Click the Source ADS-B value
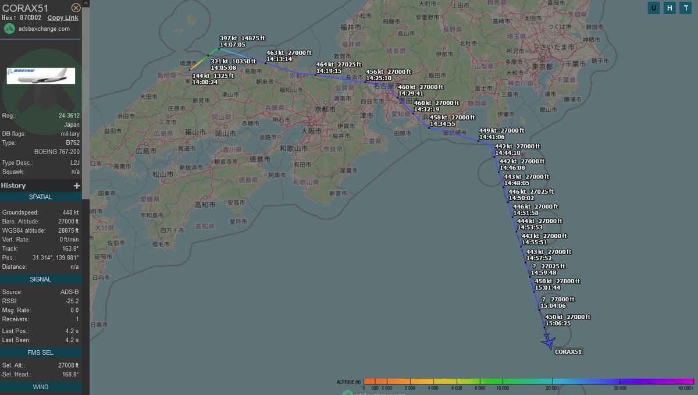 (70, 292)
